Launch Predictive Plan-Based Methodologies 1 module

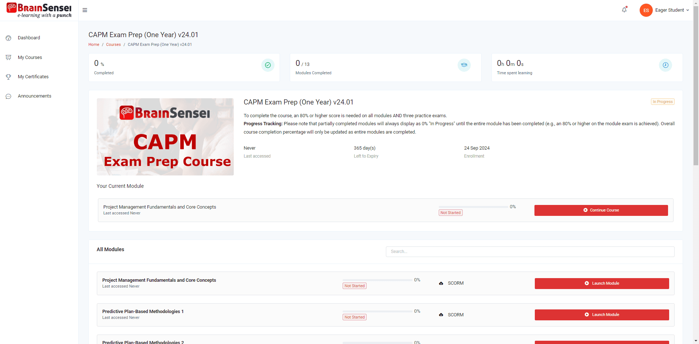(x=602, y=315)
